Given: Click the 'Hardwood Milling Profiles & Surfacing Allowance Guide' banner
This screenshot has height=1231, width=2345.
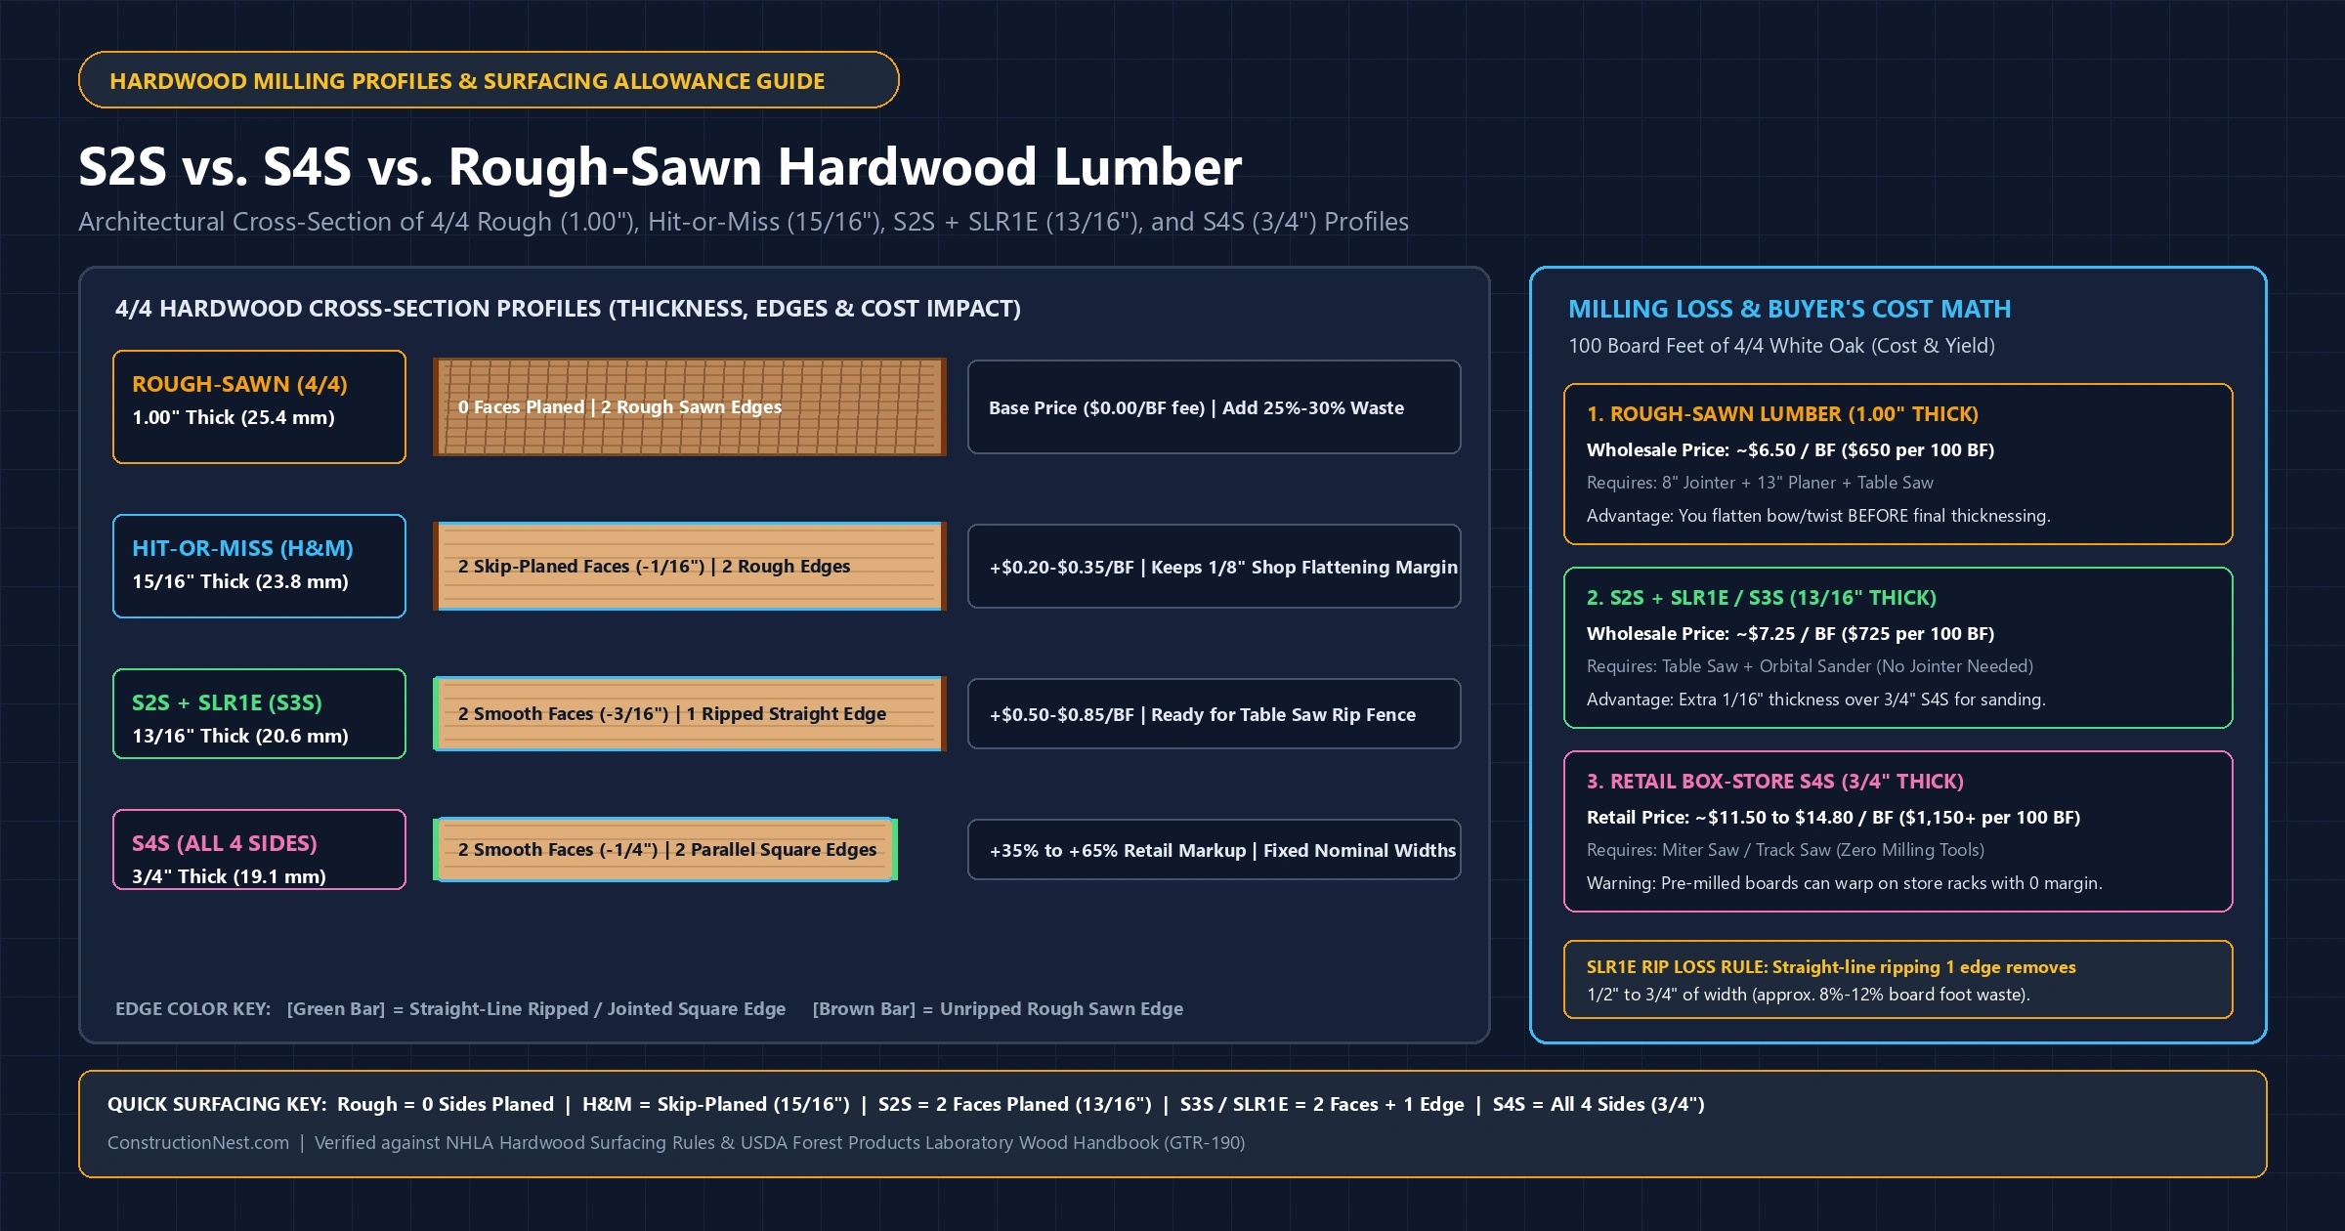Looking at the screenshot, I should pos(489,80).
